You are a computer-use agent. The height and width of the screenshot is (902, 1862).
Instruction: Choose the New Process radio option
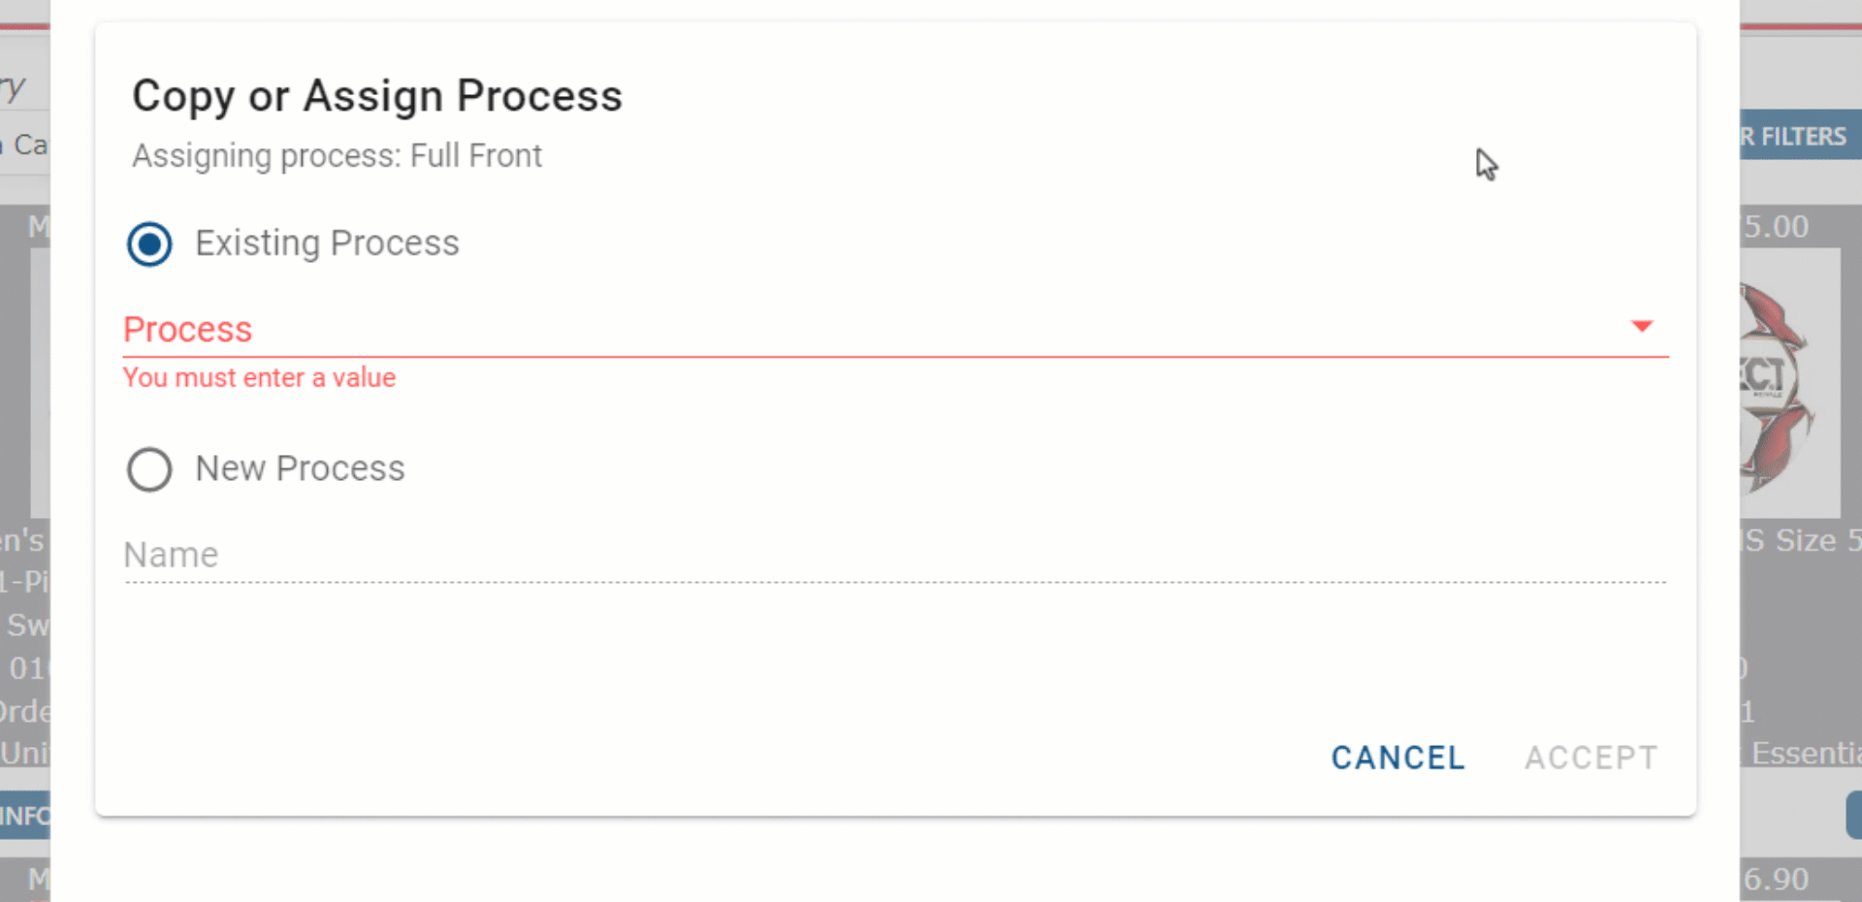click(149, 469)
